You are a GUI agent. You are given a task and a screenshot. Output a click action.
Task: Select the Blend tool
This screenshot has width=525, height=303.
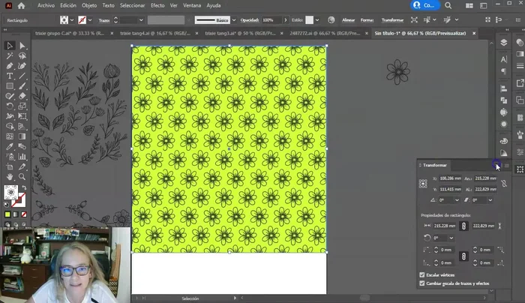point(22,146)
